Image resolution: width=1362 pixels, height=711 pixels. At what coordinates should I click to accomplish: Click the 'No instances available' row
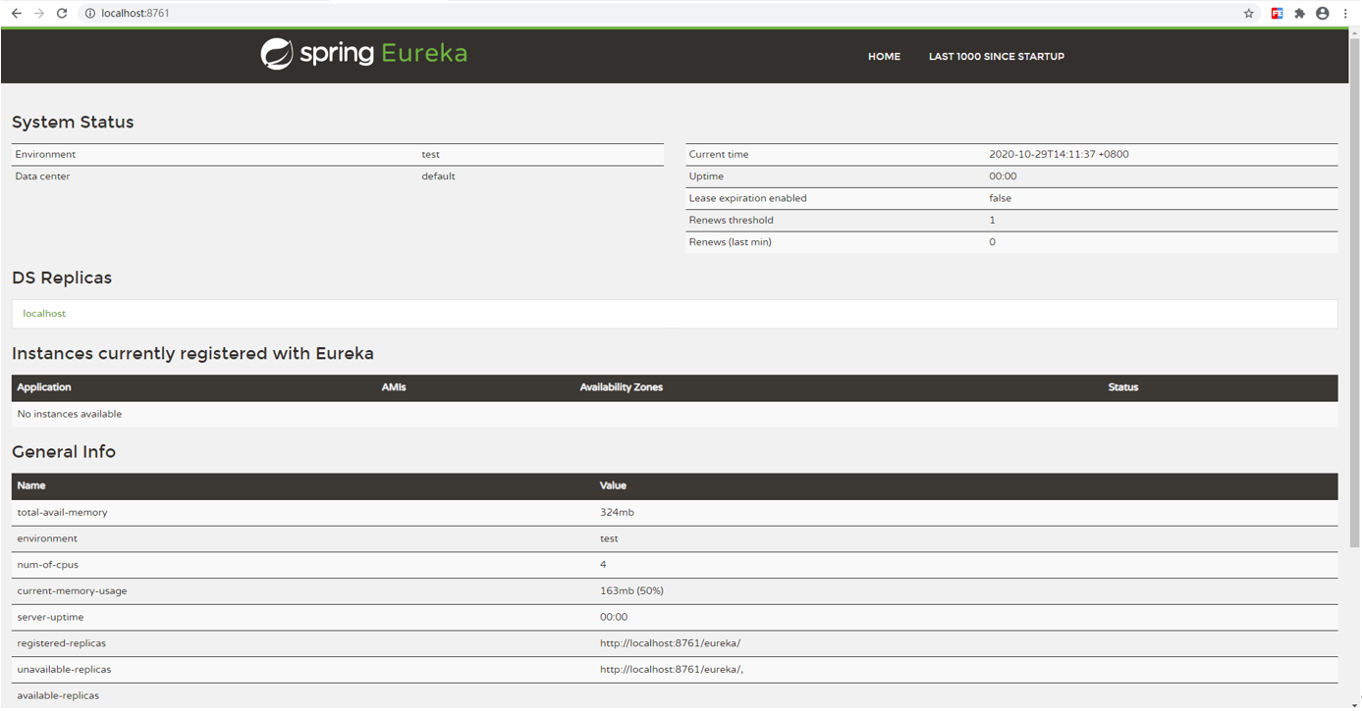pos(675,415)
